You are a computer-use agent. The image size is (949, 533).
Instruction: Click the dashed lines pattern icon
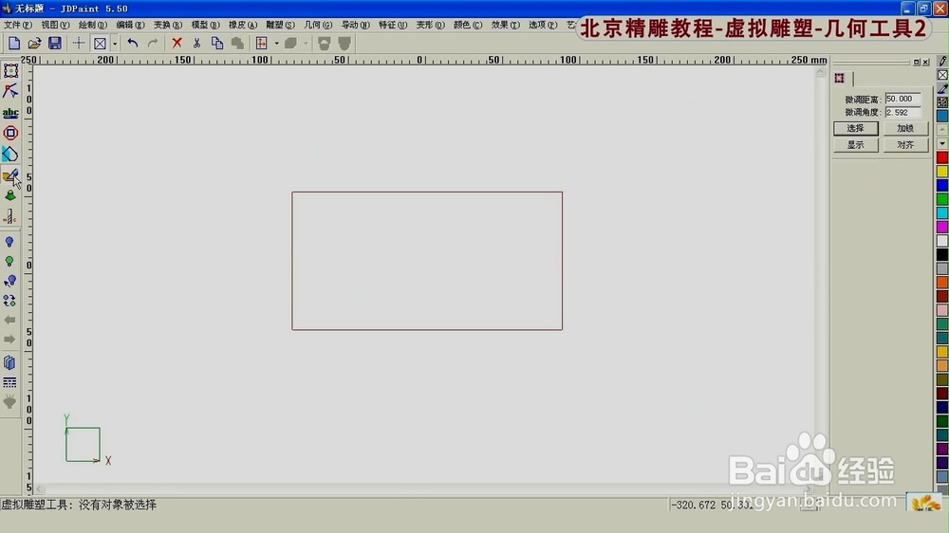[9, 382]
